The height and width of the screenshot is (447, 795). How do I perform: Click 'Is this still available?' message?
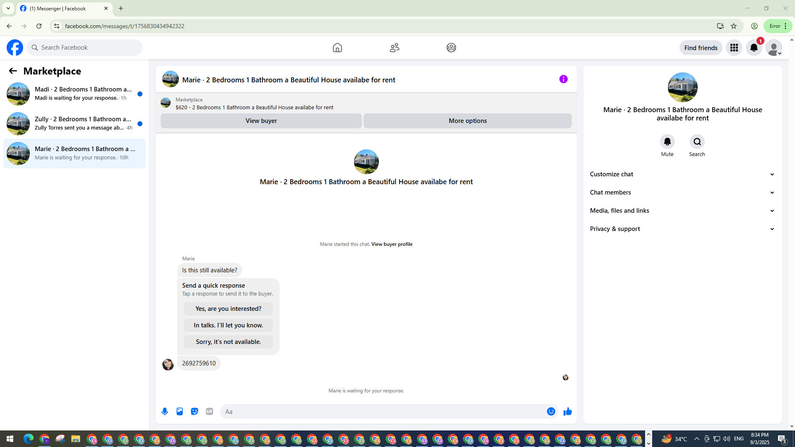[x=210, y=270]
